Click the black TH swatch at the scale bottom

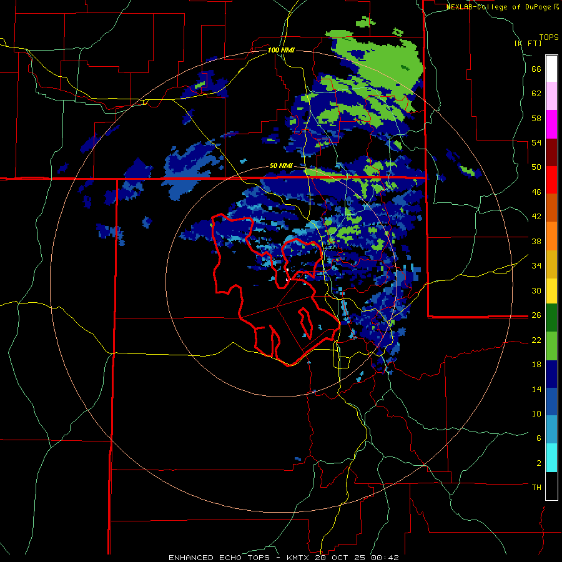tap(551, 486)
